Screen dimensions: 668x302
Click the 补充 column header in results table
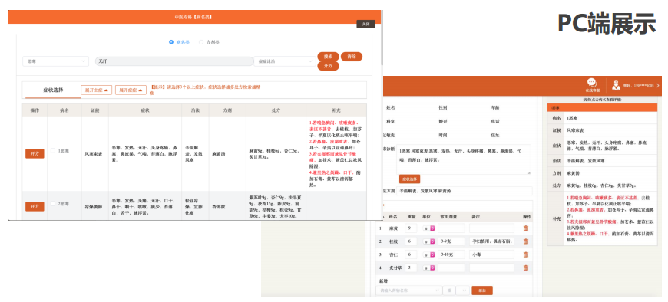[x=336, y=110]
